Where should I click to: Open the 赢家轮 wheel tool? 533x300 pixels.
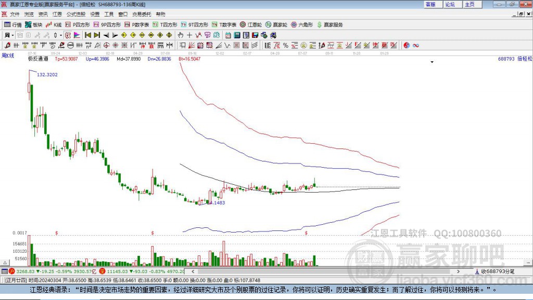point(276,25)
